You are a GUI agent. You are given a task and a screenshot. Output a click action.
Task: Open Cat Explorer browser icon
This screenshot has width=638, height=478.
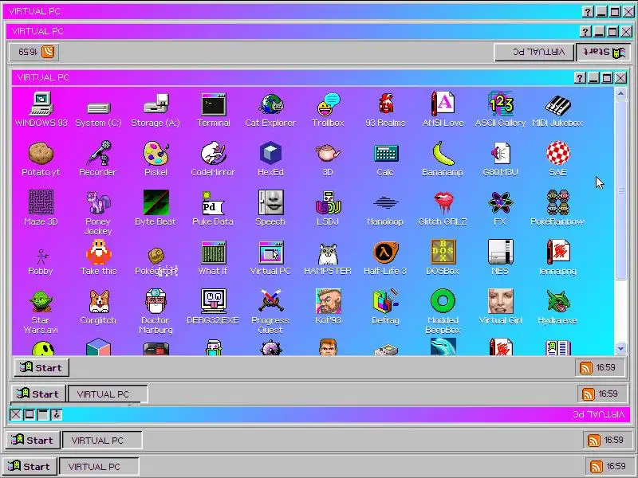tap(270, 104)
